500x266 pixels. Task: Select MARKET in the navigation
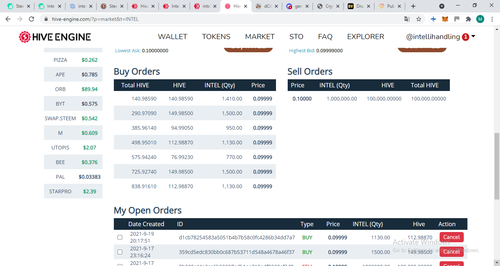(260, 37)
